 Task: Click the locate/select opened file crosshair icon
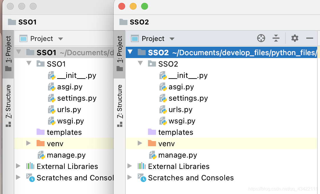coord(261,38)
